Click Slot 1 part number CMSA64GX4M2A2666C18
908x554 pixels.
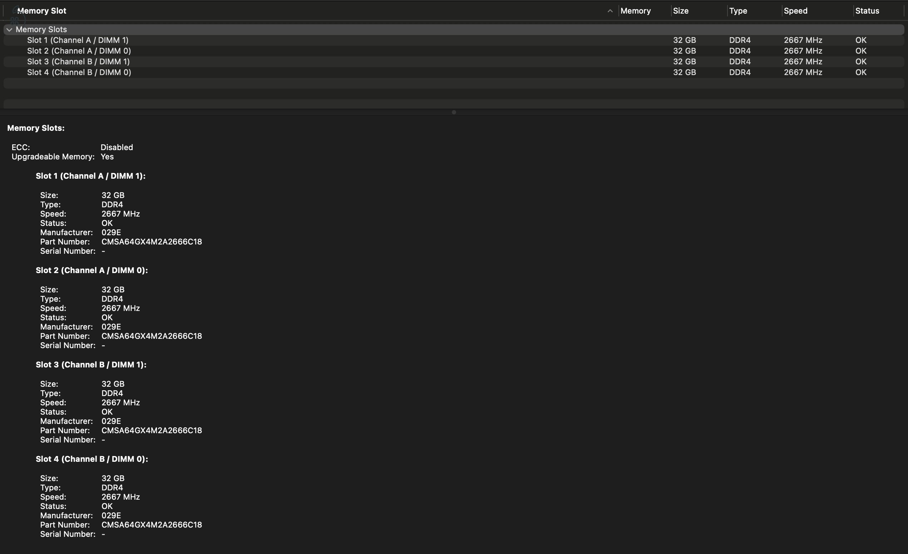152,242
